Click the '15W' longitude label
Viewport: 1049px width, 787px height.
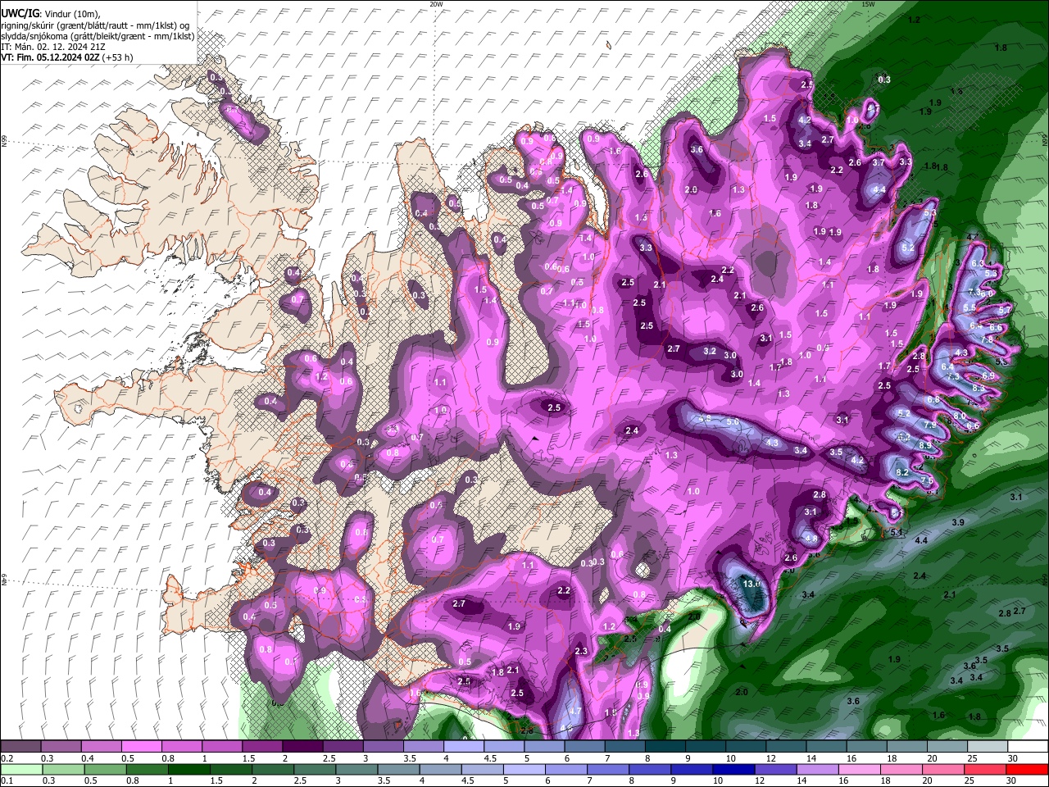pos(868,4)
